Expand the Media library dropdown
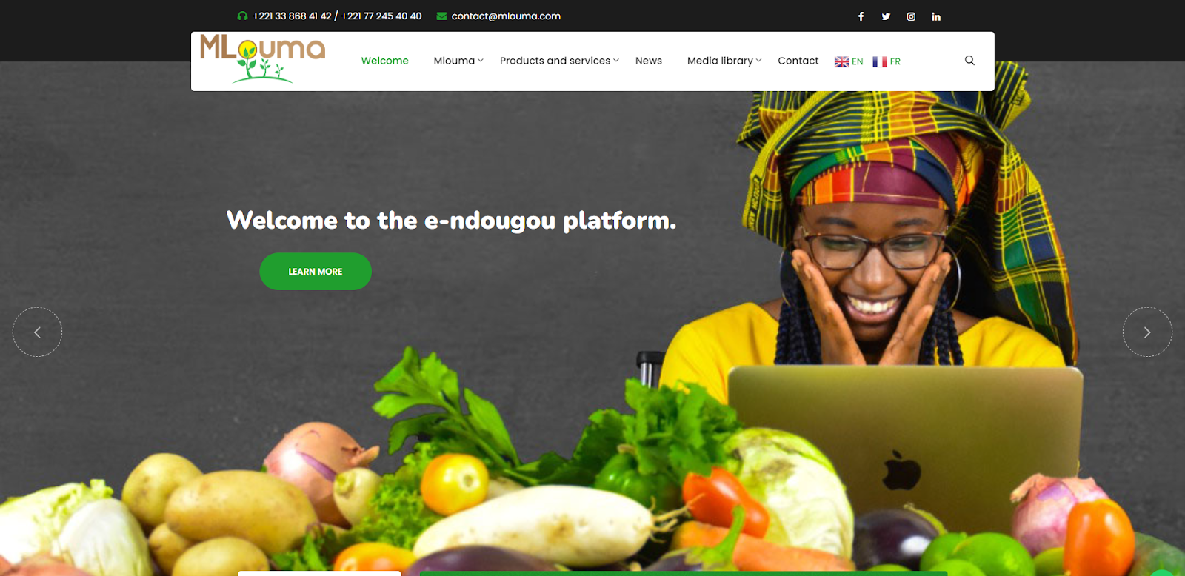Screen dimensions: 1185x576 coord(724,61)
